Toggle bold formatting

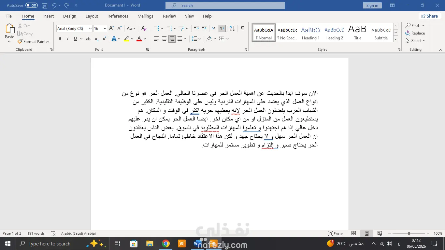tap(60, 39)
